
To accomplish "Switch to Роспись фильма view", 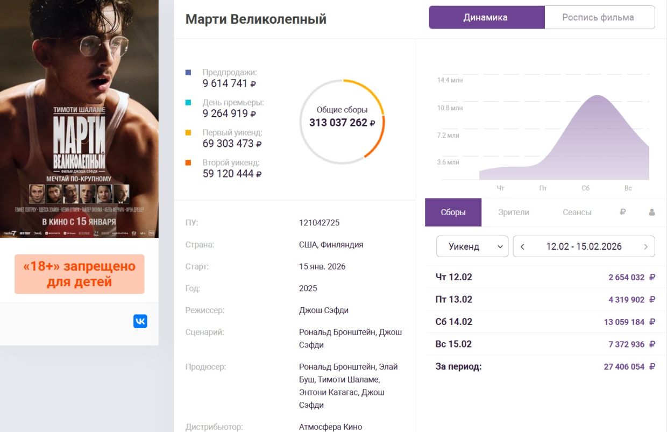I will point(598,17).
